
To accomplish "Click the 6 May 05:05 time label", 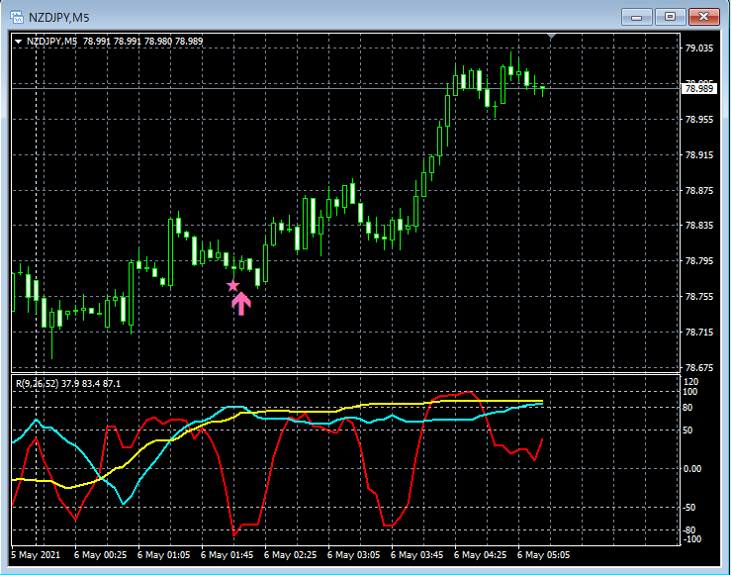I will coord(544,555).
